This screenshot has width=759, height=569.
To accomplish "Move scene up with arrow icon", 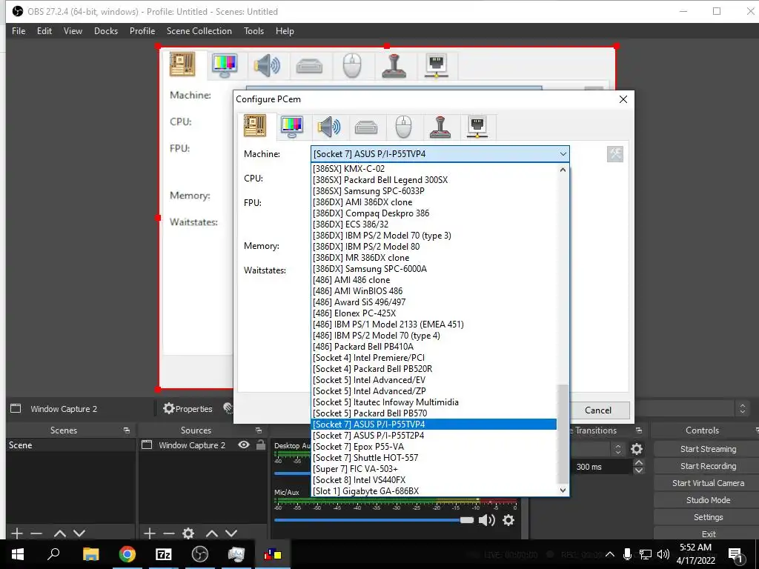I will (x=60, y=533).
